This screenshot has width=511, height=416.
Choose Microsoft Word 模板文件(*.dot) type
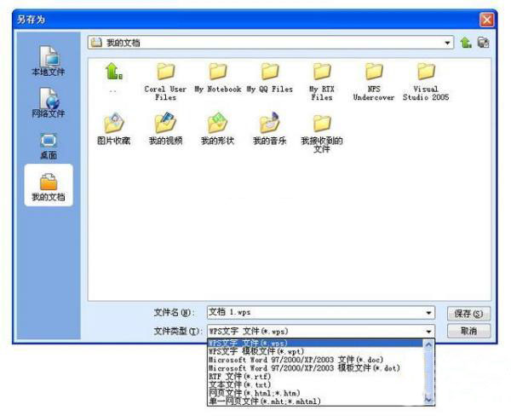click(x=315, y=368)
